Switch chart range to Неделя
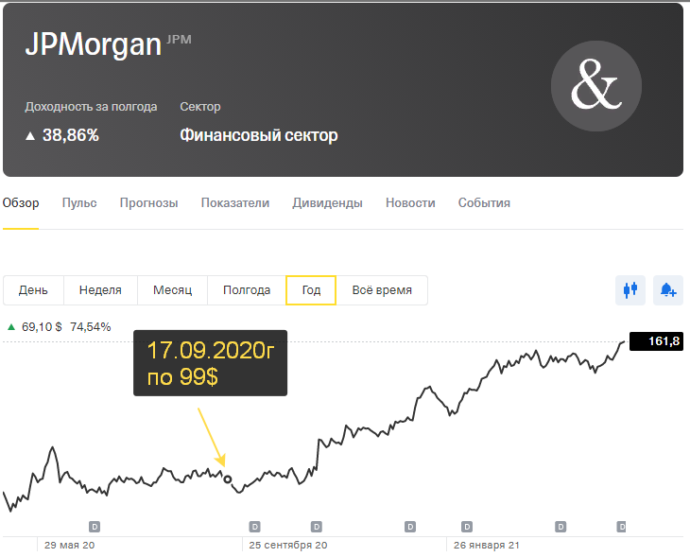The image size is (690, 557). (x=100, y=290)
